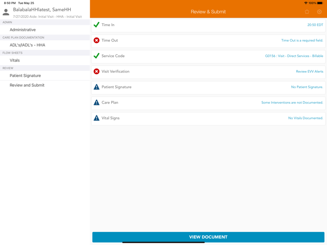Viewport: 327px width, 245px height.
Task: Open the Vital Signs row
Action: (x=208, y=119)
